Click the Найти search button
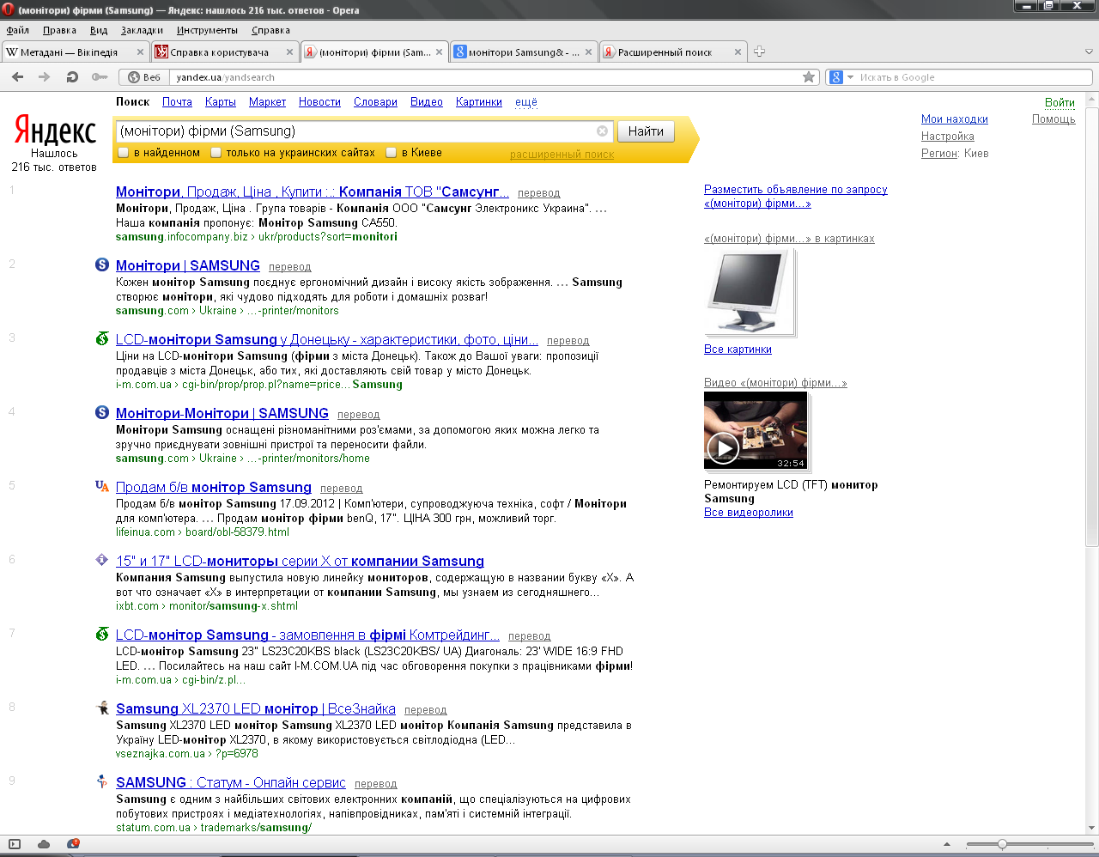Screen dimensions: 1099x857 click(646, 131)
